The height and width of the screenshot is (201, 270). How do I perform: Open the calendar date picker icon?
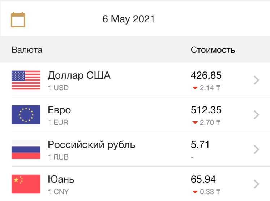pyautogui.click(x=18, y=19)
